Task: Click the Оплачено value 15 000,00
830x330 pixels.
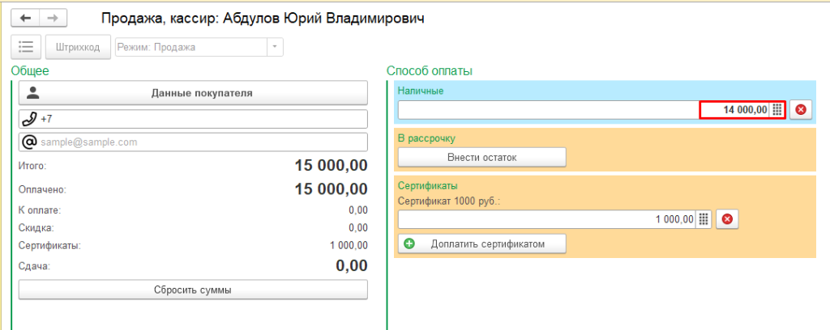Action: pyautogui.click(x=331, y=189)
